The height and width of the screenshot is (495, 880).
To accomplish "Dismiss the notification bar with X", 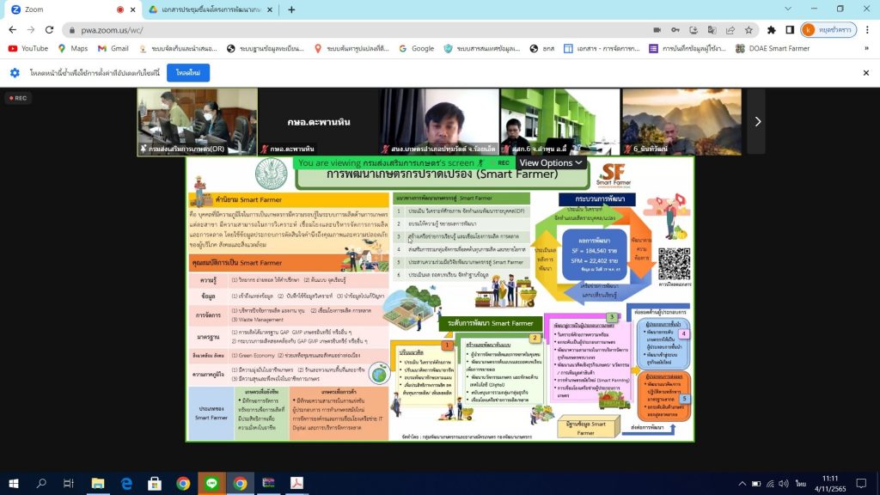I will 864,73.
